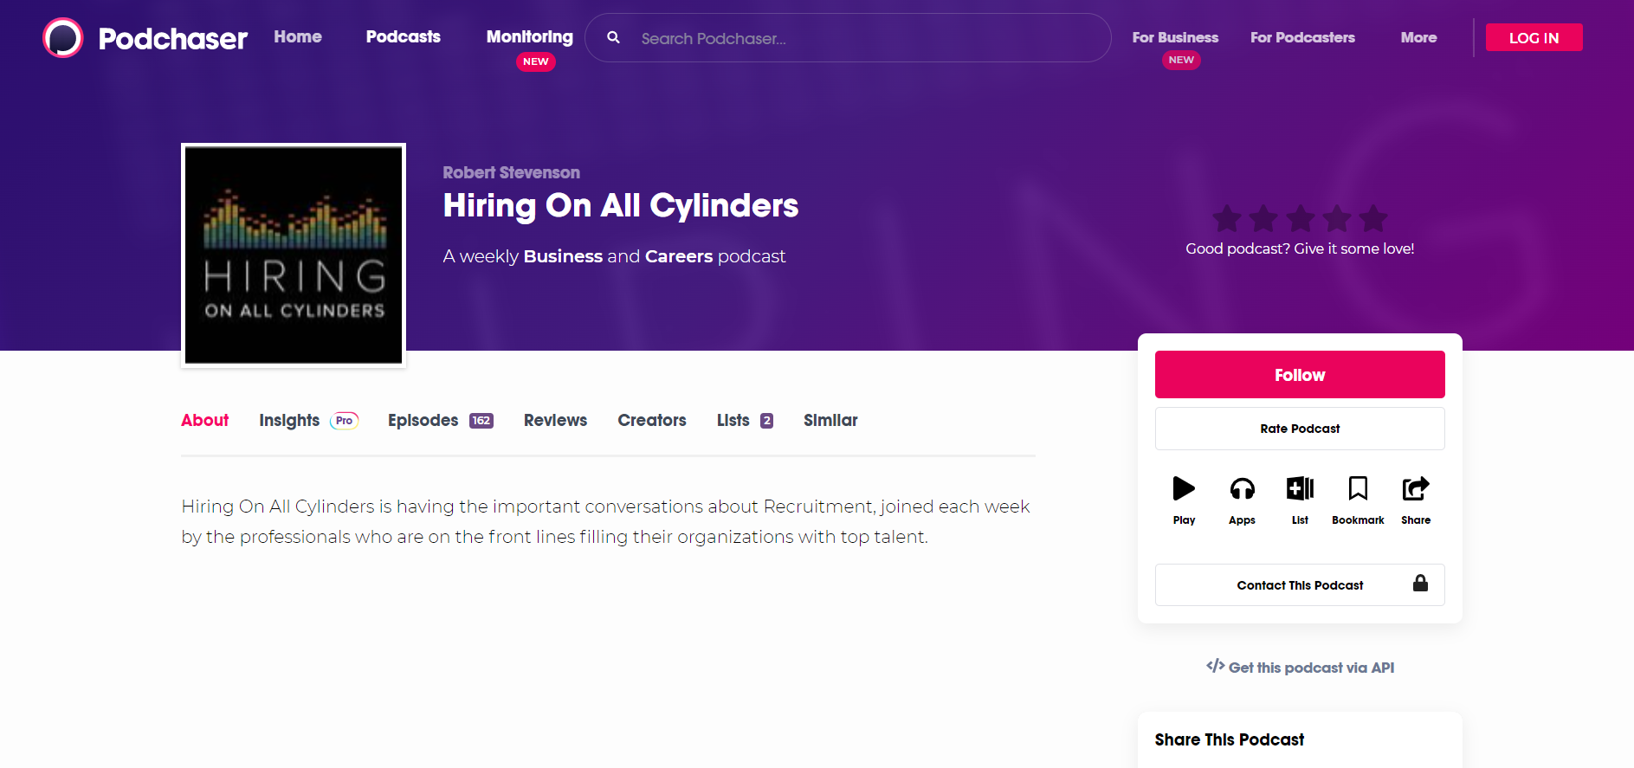Click the search magnifier icon
This screenshot has width=1634, height=768.
[x=613, y=38]
